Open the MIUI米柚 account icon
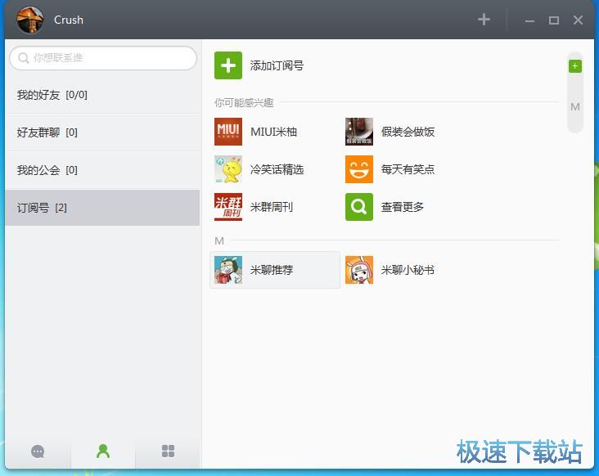This screenshot has height=476, width=599. pos(228,132)
